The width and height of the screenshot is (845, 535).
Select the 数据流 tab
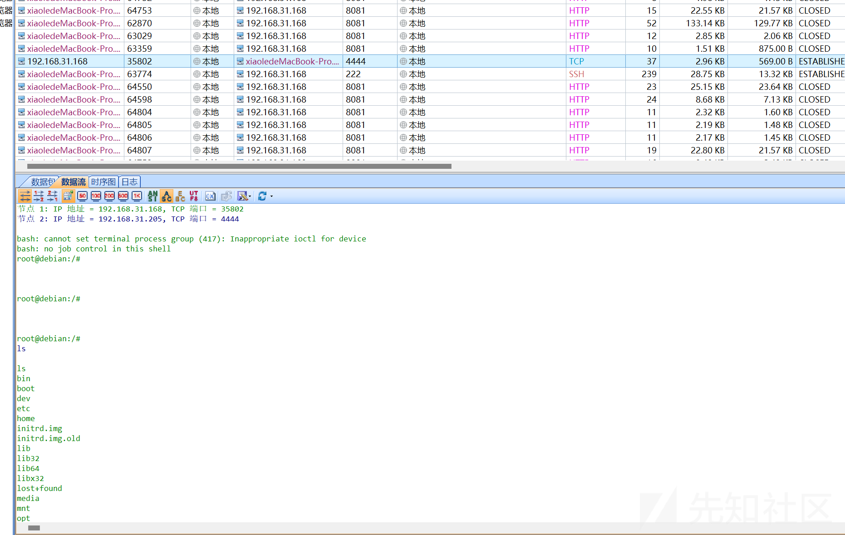point(73,182)
